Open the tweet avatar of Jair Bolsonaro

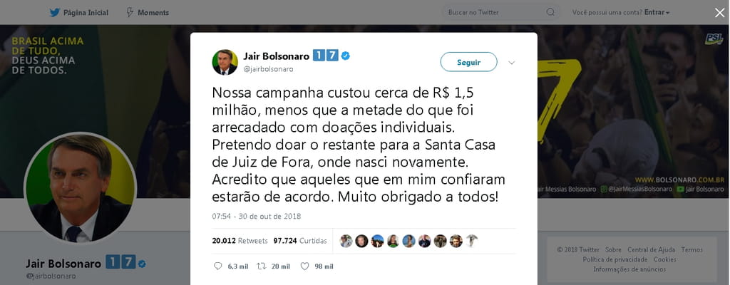(x=225, y=62)
